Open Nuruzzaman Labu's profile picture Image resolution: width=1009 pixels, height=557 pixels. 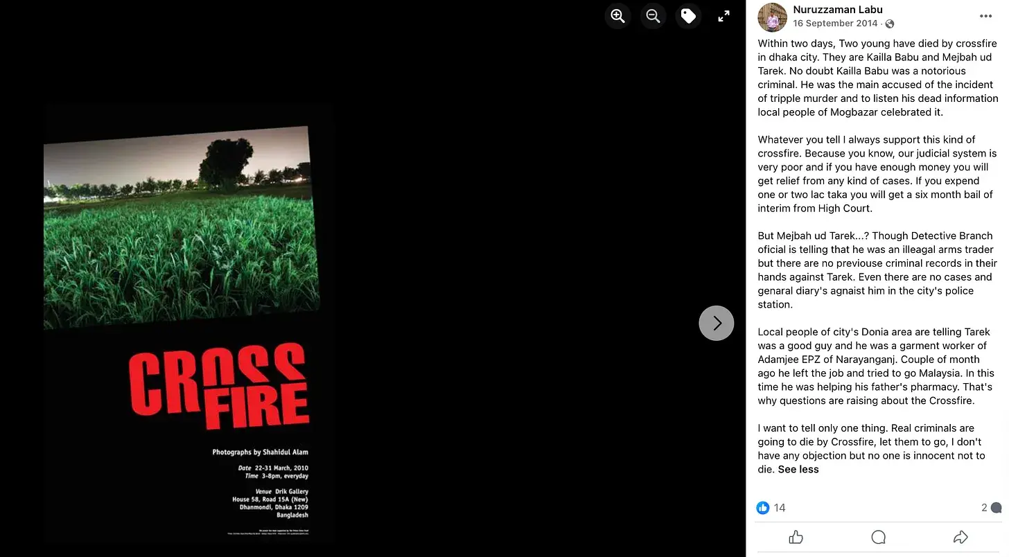click(x=772, y=17)
